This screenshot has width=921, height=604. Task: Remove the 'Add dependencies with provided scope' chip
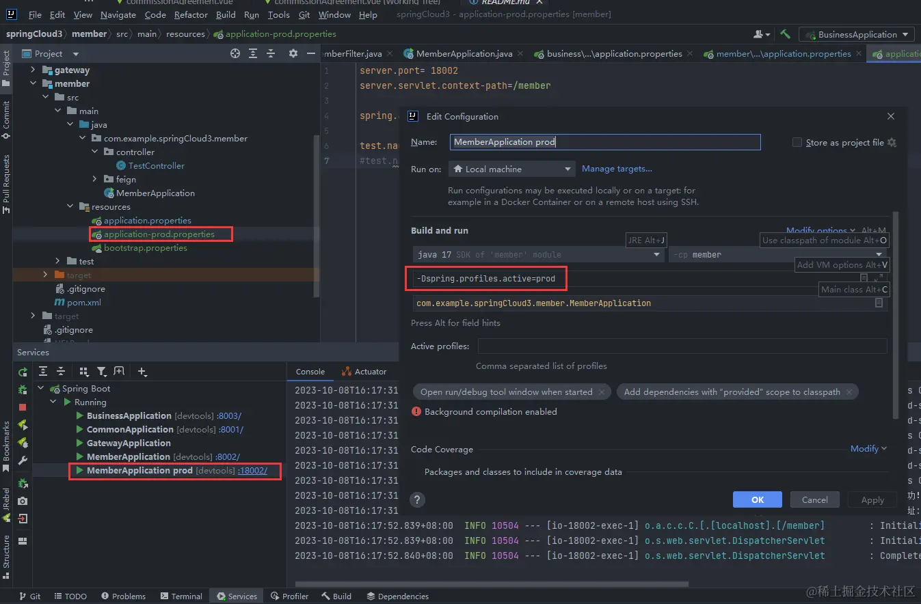point(849,392)
